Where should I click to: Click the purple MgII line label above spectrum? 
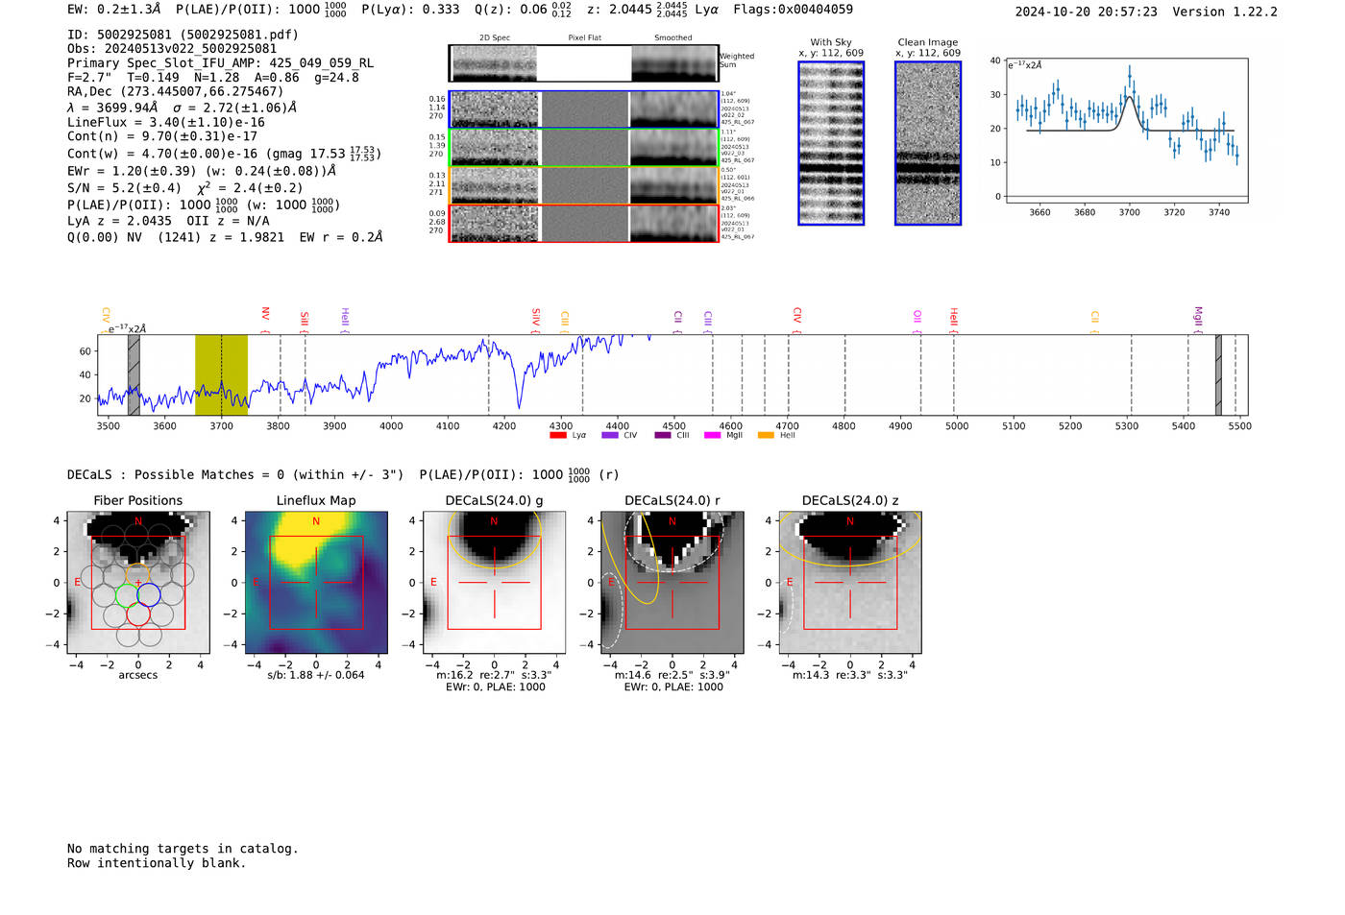tap(1198, 318)
